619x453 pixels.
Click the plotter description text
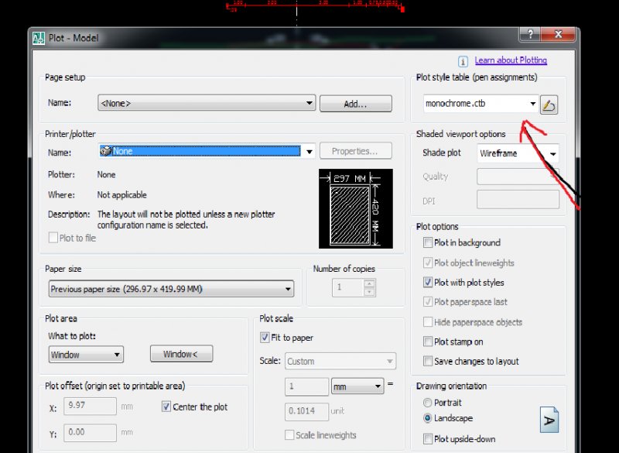click(186, 220)
